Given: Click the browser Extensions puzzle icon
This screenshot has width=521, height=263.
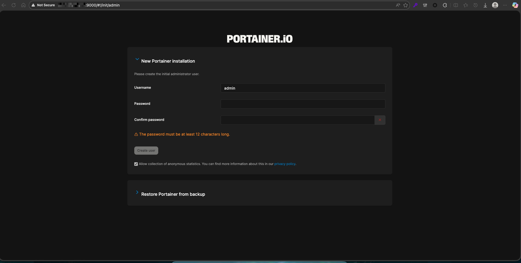Looking at the screenshot, I should coord(445,5).
